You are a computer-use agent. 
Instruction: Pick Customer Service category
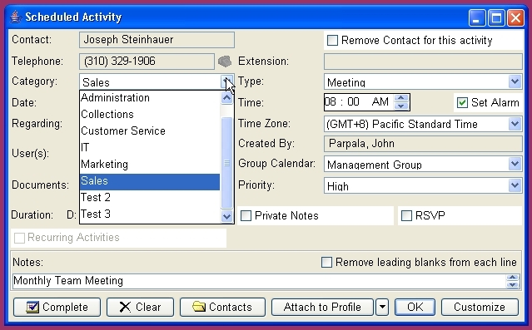coord(150,131)
